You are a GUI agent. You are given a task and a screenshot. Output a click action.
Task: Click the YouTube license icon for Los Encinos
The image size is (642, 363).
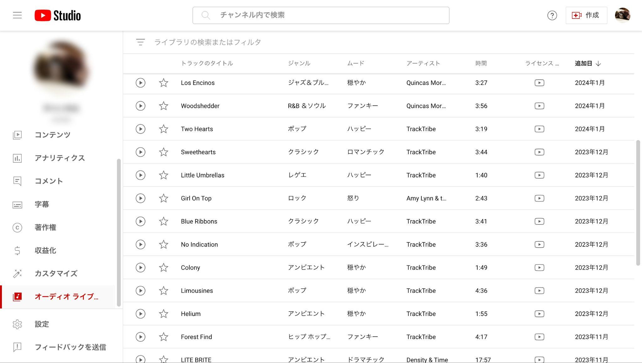click(x=539, y=83)
